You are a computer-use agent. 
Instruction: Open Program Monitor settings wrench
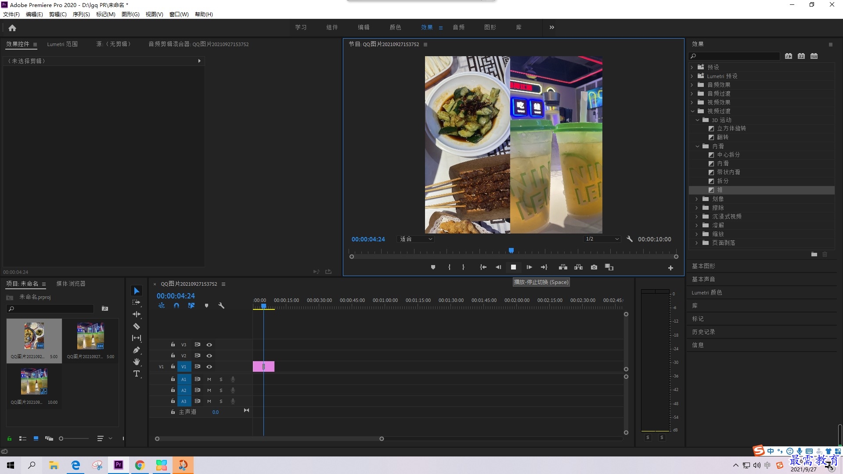(x=630, y=239)
